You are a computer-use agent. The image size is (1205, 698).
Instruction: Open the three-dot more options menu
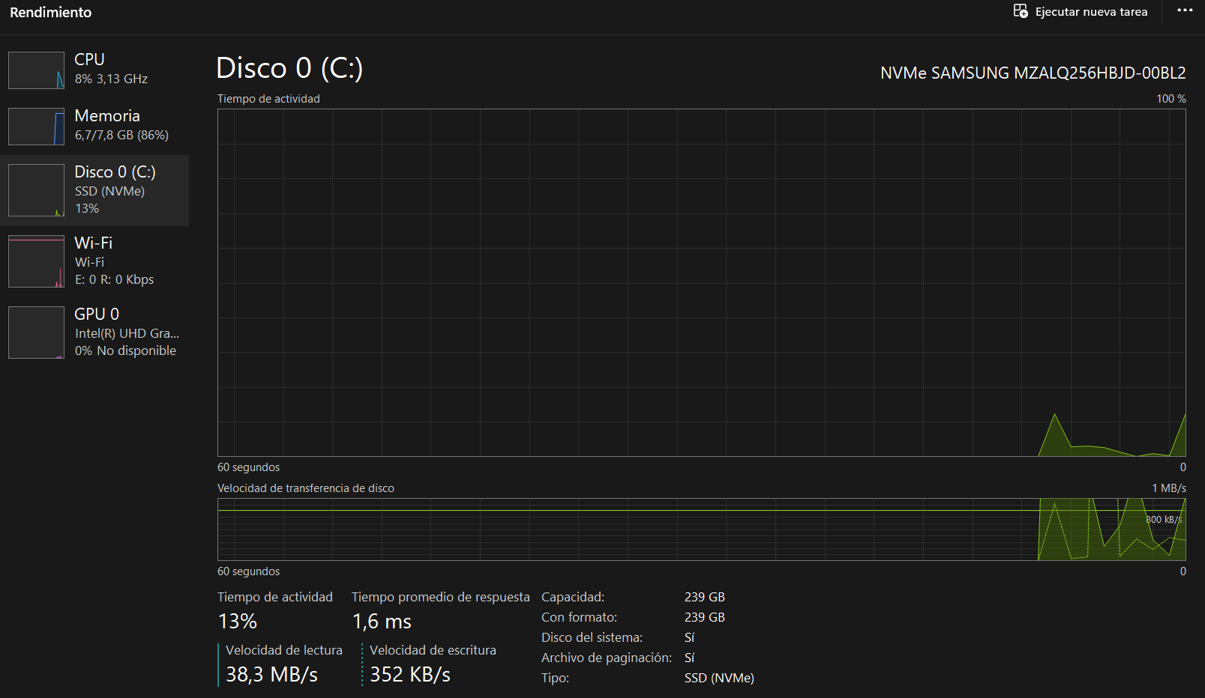[1185, 10]
